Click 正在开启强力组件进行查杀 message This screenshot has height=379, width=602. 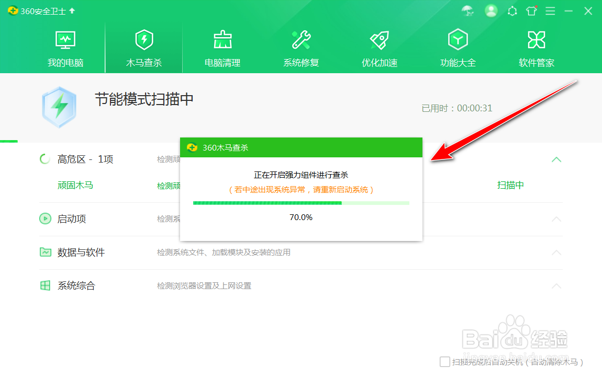pos(301,175)
